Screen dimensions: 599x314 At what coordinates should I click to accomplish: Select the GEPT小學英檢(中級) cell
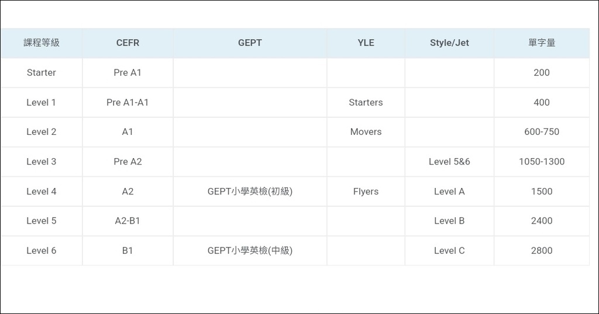(250, 250)
